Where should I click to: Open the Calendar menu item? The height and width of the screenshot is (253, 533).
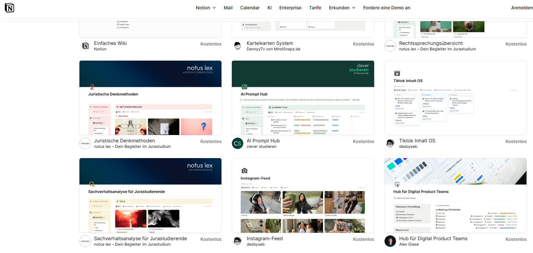250,8
